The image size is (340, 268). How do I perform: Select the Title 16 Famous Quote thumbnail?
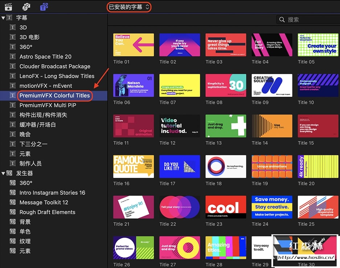pos(134,167)
